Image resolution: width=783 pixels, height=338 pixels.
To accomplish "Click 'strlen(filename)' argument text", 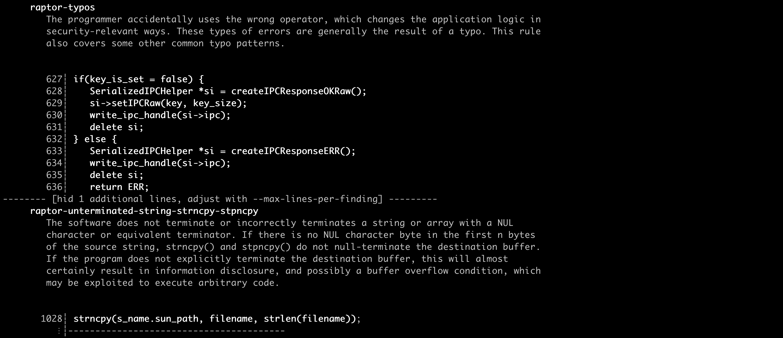I will pos(309,318).
